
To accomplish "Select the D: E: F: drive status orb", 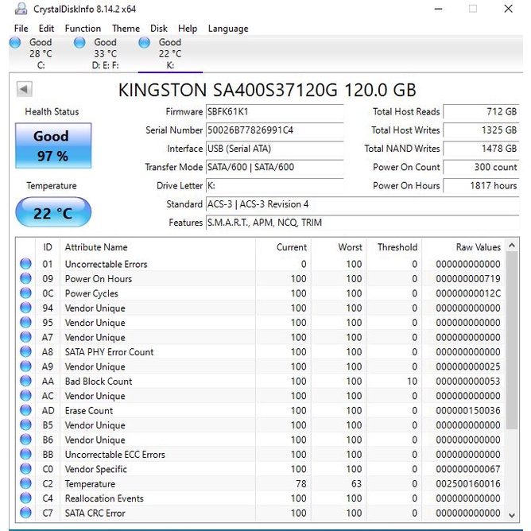I will (x=79, y=43).
